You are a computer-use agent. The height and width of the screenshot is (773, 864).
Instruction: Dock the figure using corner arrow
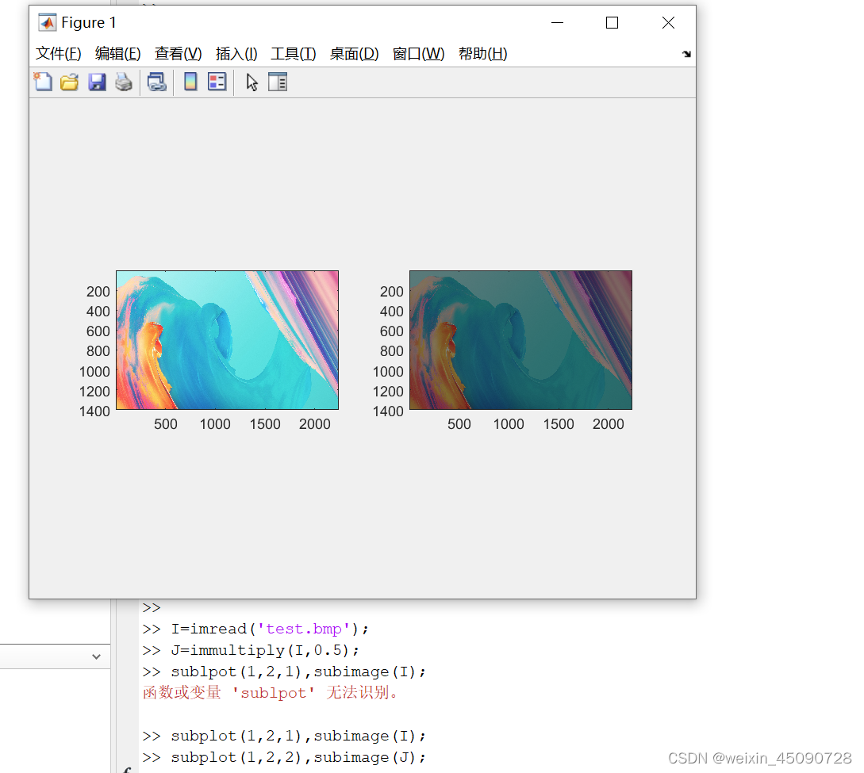(x=686, y=54)
